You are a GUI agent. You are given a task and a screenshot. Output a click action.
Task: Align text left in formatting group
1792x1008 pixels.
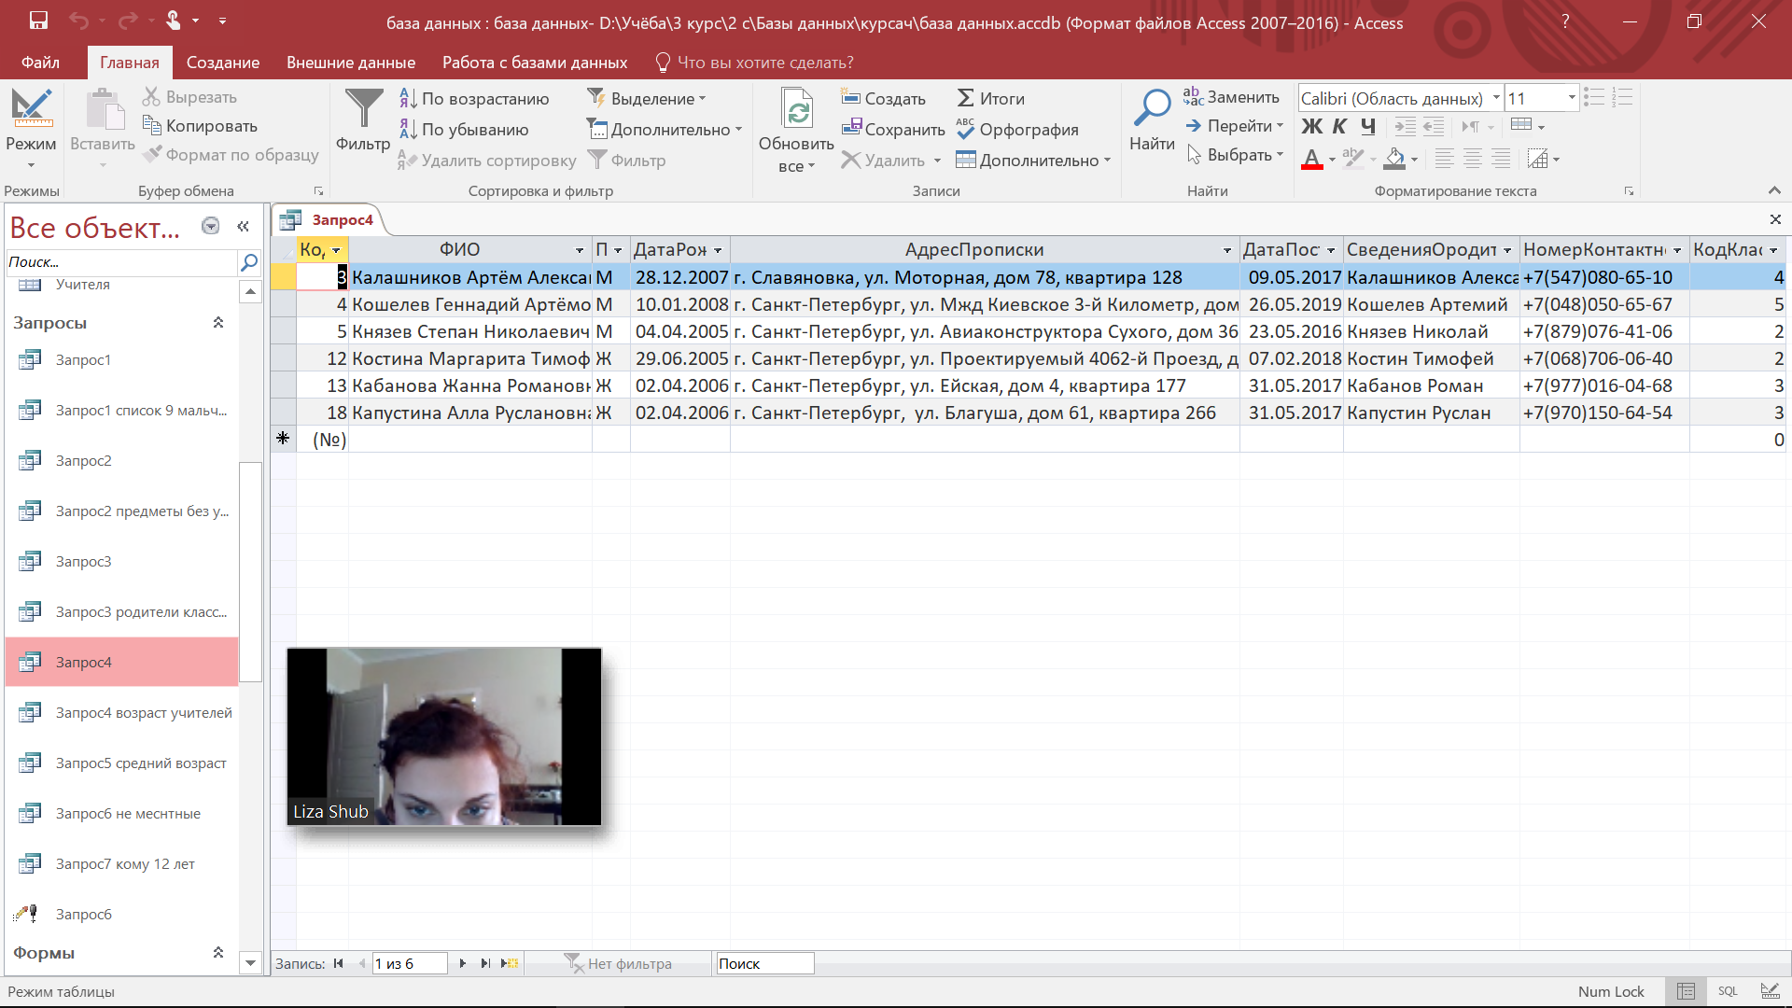pos(1445,159)
